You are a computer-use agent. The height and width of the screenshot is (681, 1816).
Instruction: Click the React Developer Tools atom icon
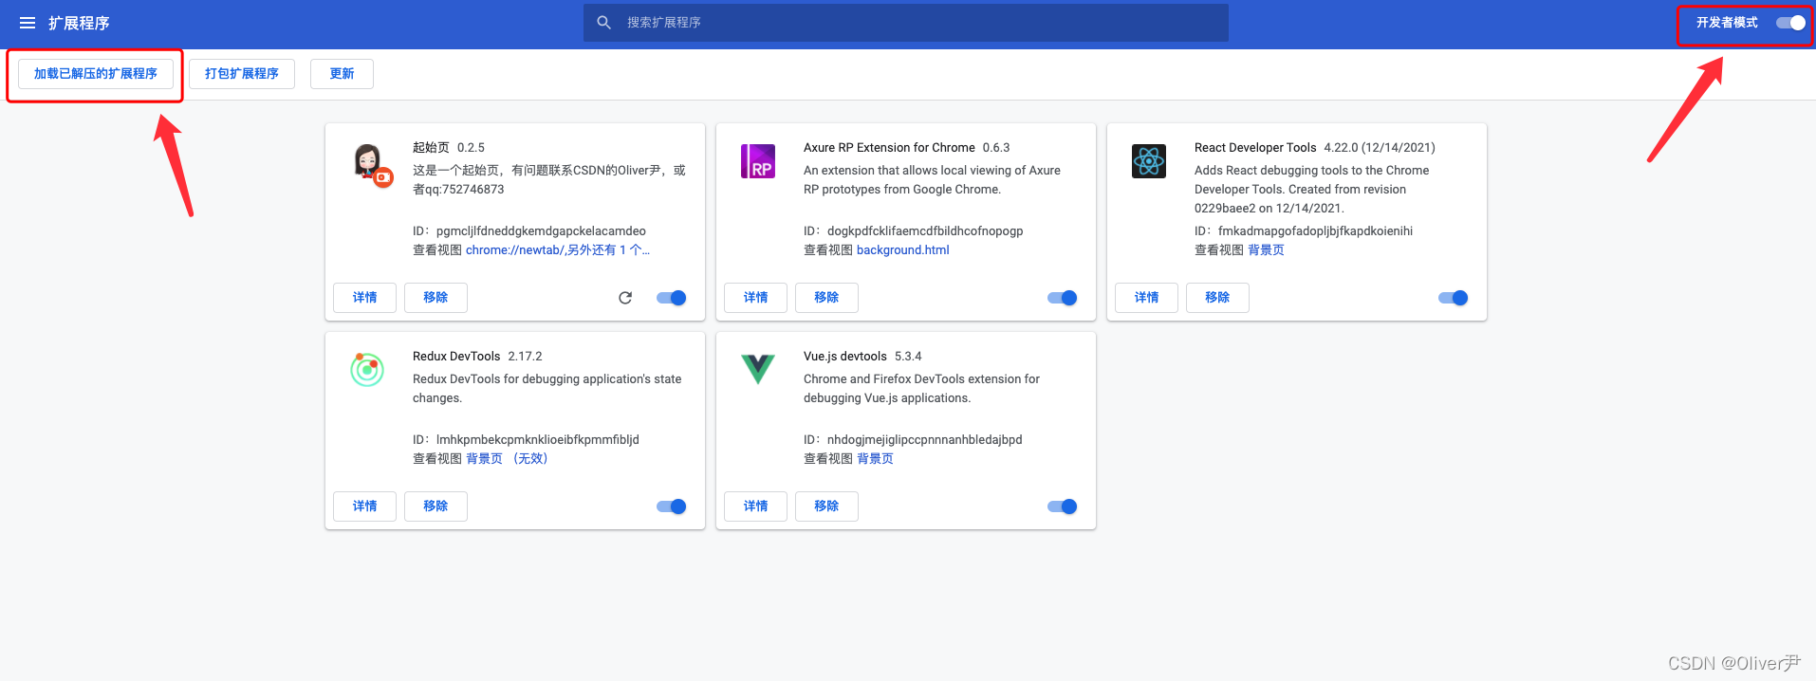coord(1148,161)
